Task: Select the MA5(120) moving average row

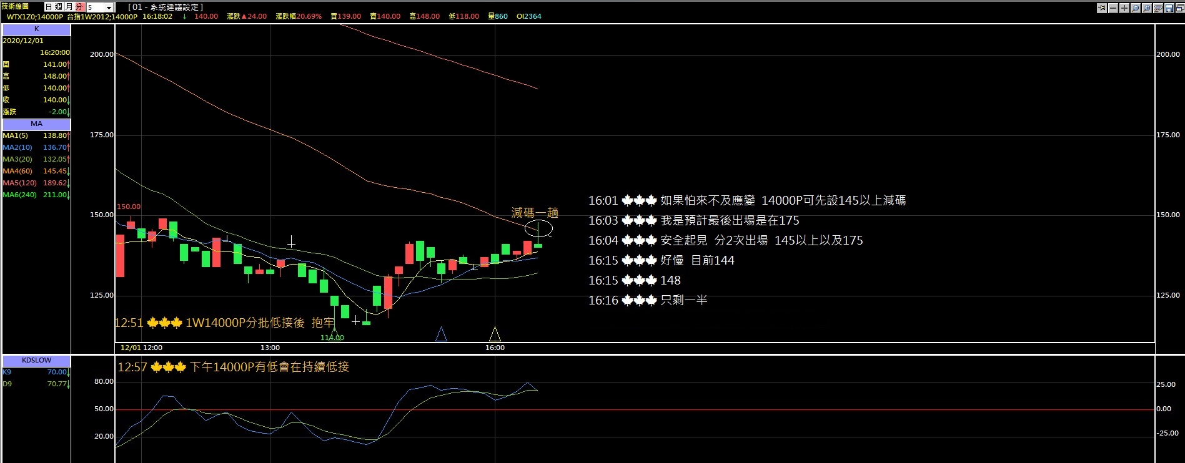Action: [x=36, y=183]
